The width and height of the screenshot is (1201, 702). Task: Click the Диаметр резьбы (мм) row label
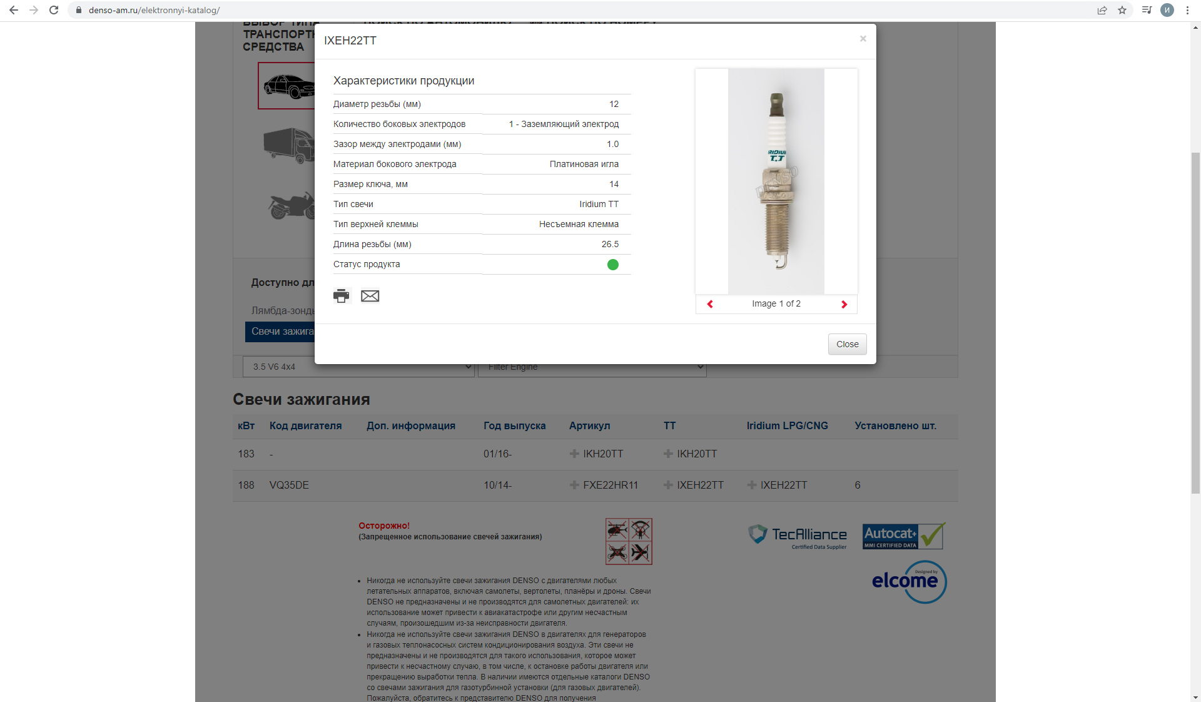pyautogui.click(x=377, y=104)
